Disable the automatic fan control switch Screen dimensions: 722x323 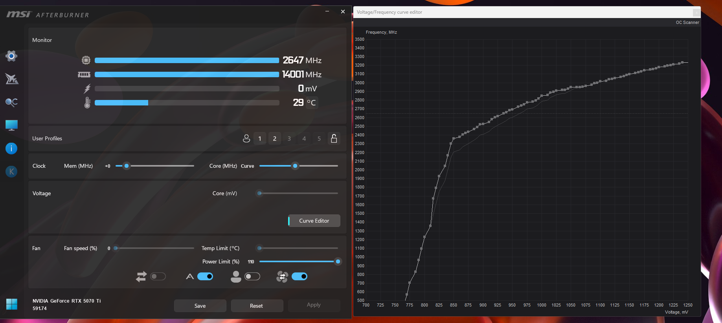pyautogui.click(x=205, y=277)
